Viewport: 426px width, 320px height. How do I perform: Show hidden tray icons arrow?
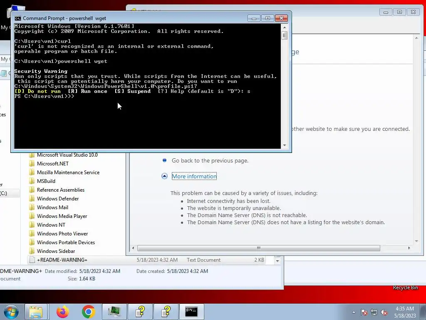point(354,312)
